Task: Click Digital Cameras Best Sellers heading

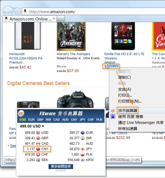Action: pyautogui.click(x=38, y=83)
